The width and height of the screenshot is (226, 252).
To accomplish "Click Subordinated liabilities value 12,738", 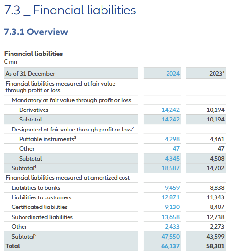I will point(215,217).
